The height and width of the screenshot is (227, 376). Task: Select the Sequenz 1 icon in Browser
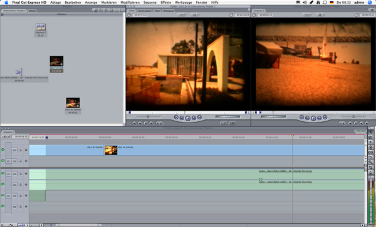click(41, 27)
